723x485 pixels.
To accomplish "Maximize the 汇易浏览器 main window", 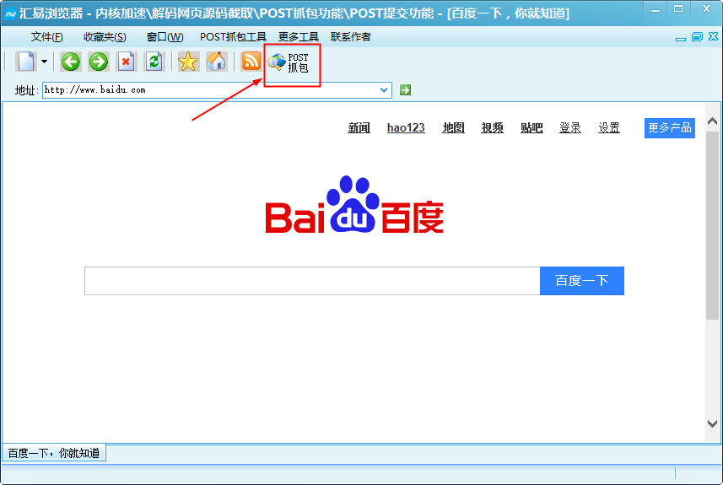I will 678,8.
